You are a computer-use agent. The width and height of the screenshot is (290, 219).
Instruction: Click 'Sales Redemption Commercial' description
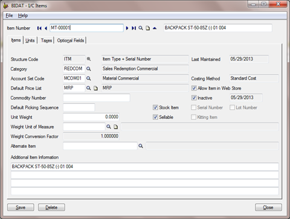[145, 69]
